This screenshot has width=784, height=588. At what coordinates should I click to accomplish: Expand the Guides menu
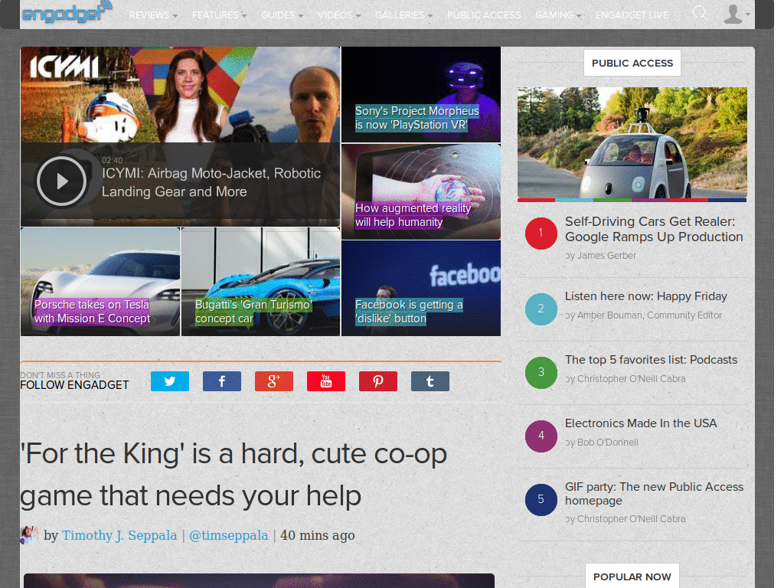click(x=282, y=15)
